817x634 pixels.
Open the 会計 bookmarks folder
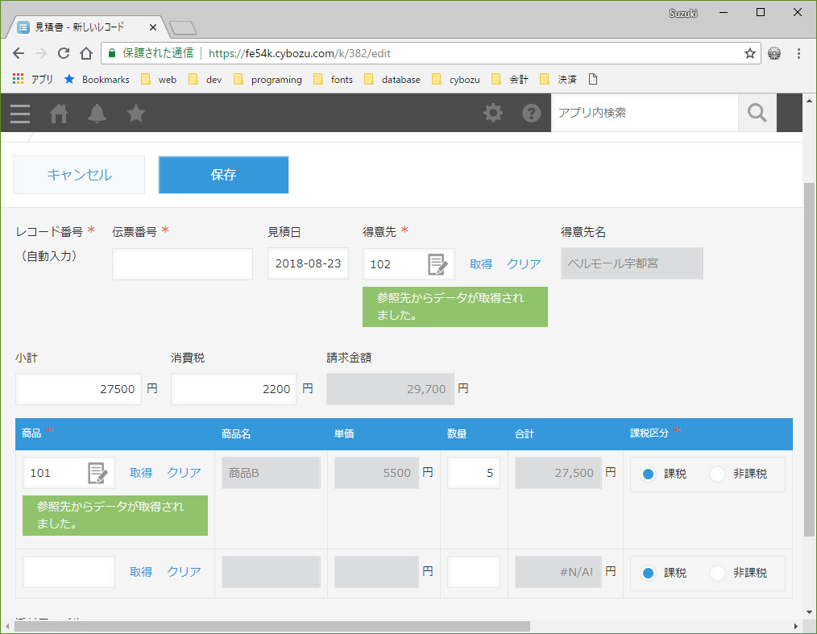[x=510, y=79]
